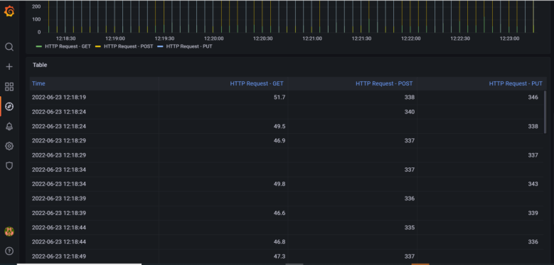554x265 pixels.
Task: Select the Explore compass icon
Action: click(x=9, y=106)
